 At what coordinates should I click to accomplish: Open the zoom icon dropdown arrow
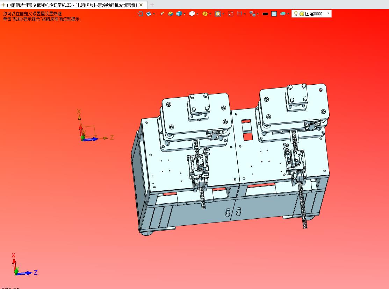pyautogui.click(x=223, y=14)
